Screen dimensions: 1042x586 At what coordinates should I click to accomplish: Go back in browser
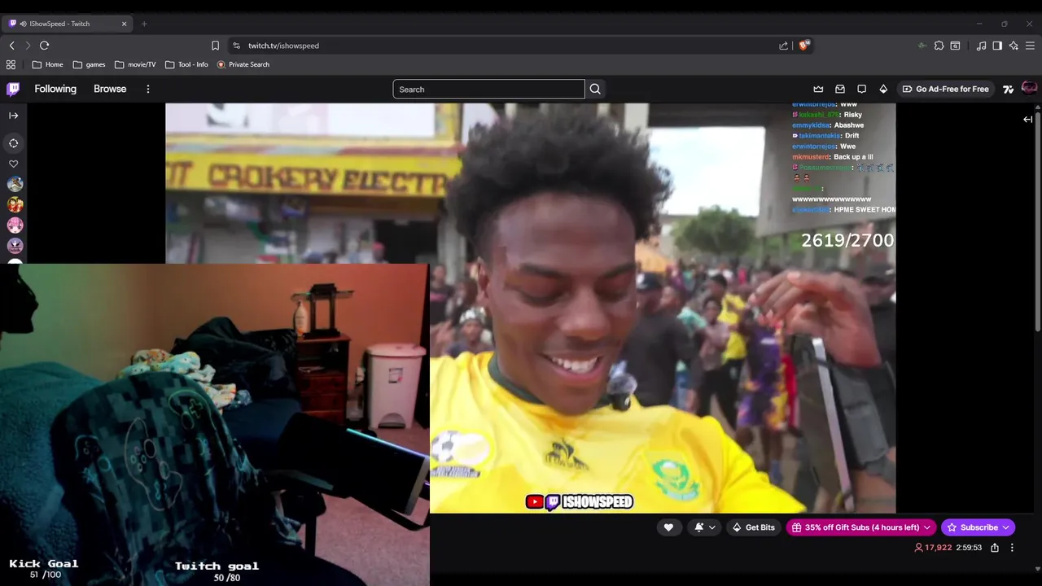(x=11, y=46)
